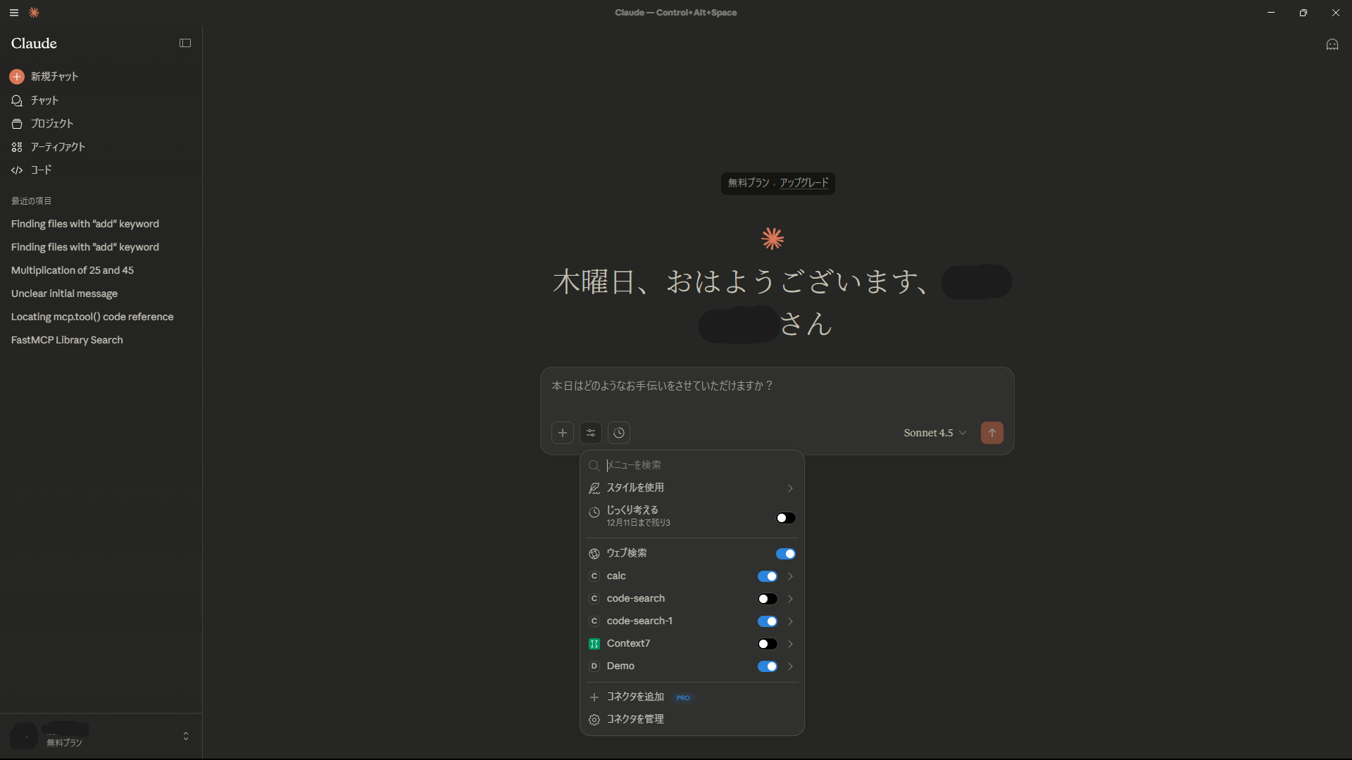Open the attachment plus button in composer

tap(562, 433)
